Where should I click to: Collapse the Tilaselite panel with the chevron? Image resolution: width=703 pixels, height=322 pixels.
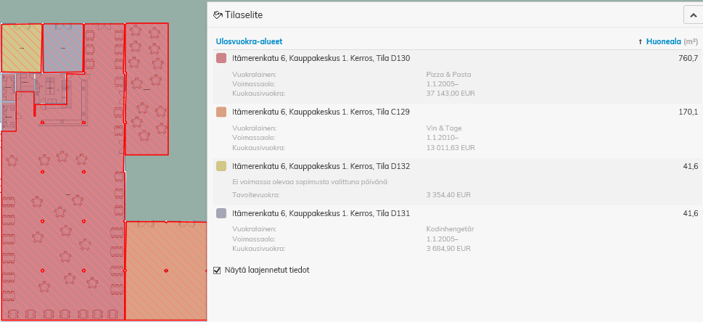692,15
